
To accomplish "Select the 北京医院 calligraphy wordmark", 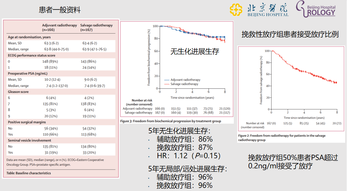I will coord(268,8).
